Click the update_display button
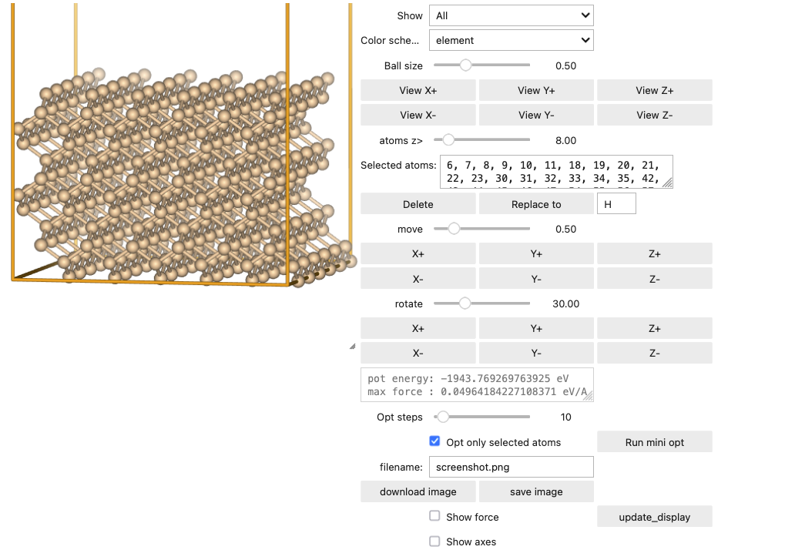This screenshot has height=560, width=795. (654, 517)
